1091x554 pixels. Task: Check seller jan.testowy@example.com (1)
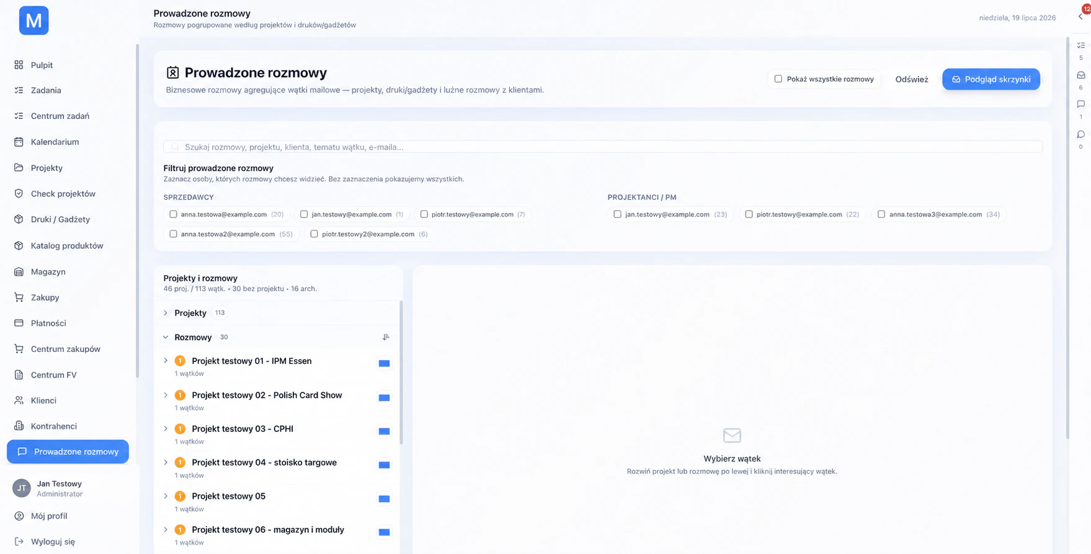[304, 214]
